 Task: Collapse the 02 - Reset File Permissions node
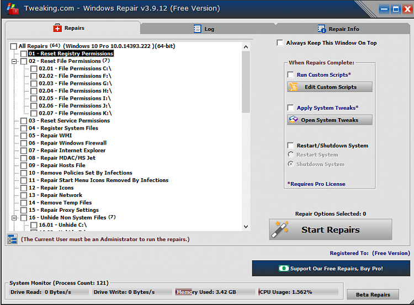pos(14,61)
